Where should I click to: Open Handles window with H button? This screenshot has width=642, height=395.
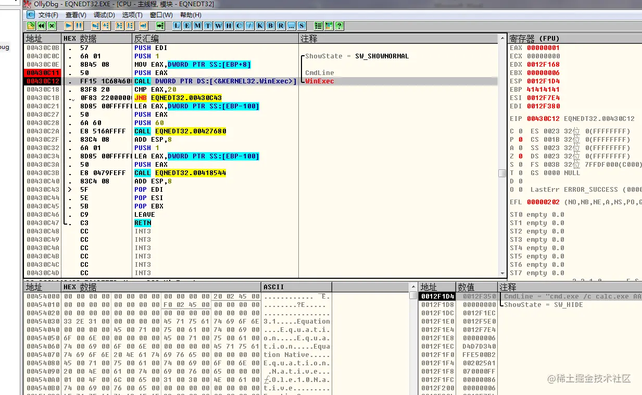tap(229, 26)
